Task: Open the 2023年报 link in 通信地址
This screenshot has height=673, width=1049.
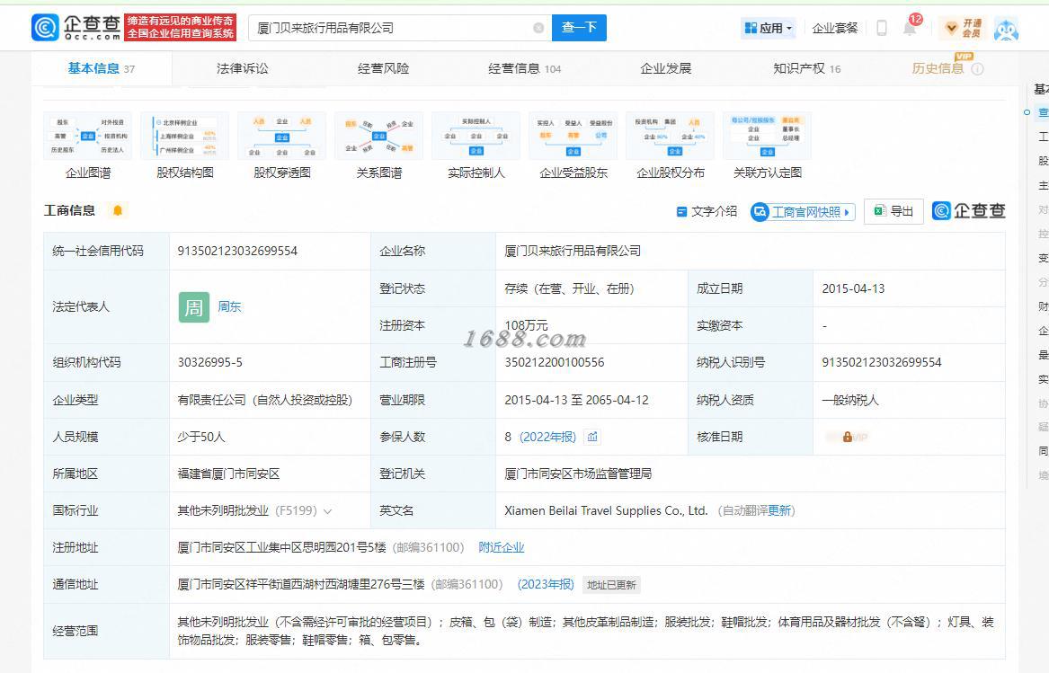Action: click(x=546, y=584)
